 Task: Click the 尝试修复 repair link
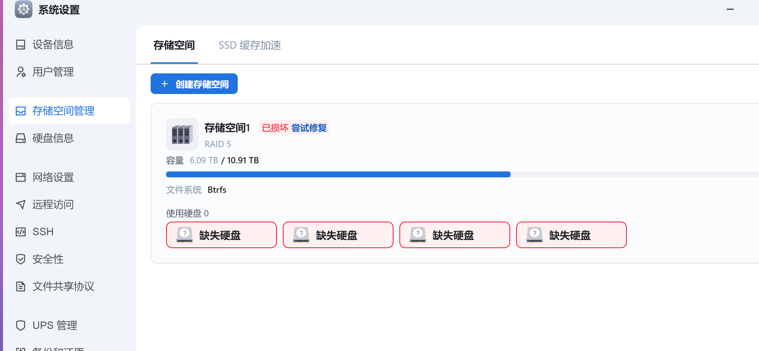pos(309,128)
